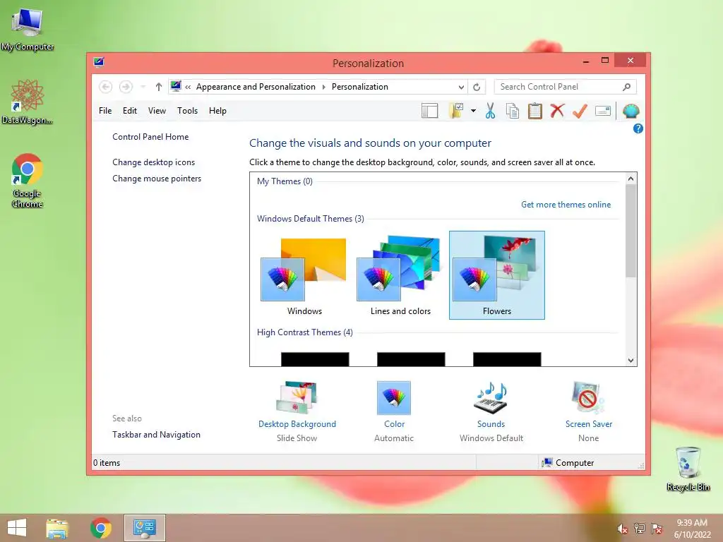723x542 pixels.
Task: Click the Search Control Panel field
Action: click(x=566, y=87)
